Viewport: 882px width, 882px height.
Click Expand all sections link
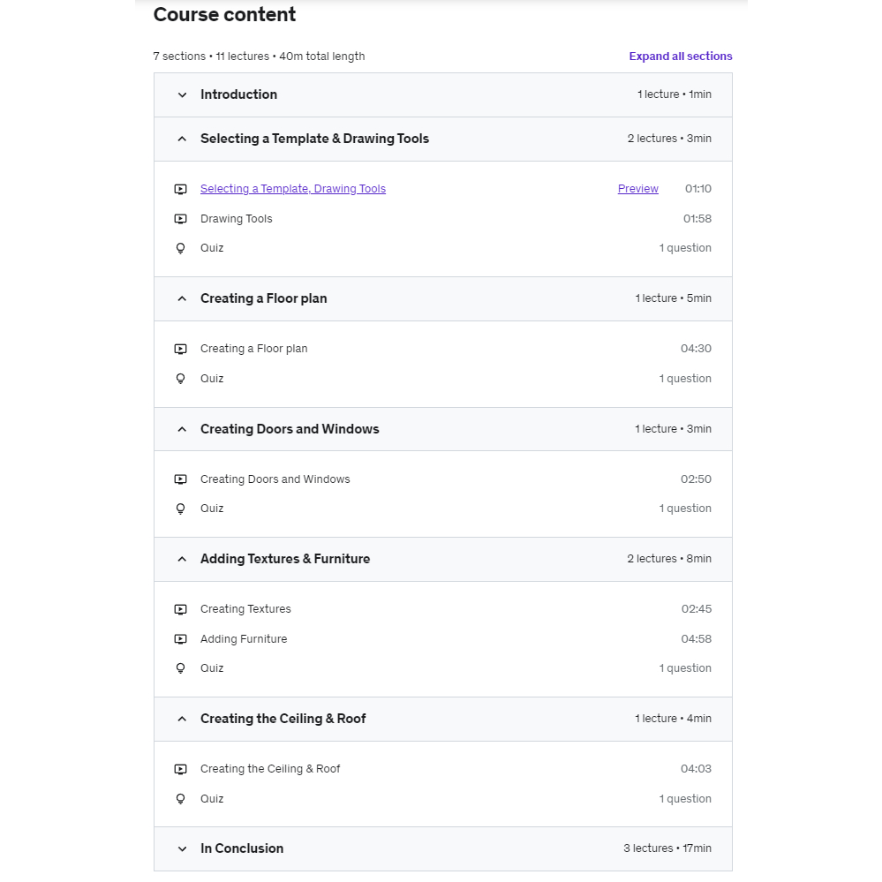coord(680,57)
